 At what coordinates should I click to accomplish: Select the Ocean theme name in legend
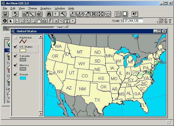[x=24, y=74]
